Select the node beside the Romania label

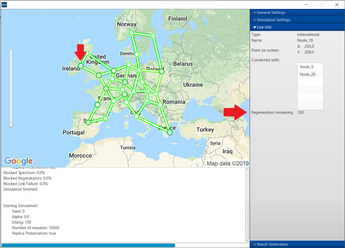pos(160,105)
